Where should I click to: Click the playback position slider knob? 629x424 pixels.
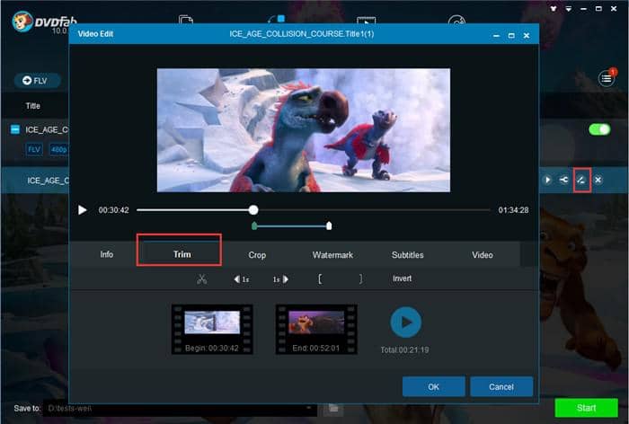tap(253, 210)
